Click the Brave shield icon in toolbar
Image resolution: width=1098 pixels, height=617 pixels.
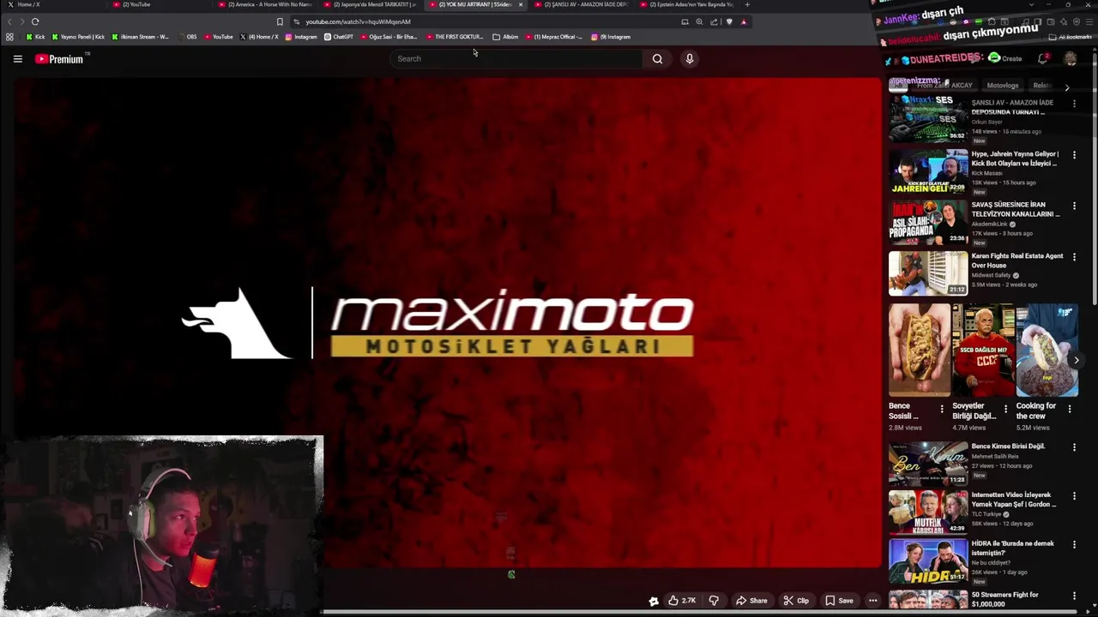(729, 21)
